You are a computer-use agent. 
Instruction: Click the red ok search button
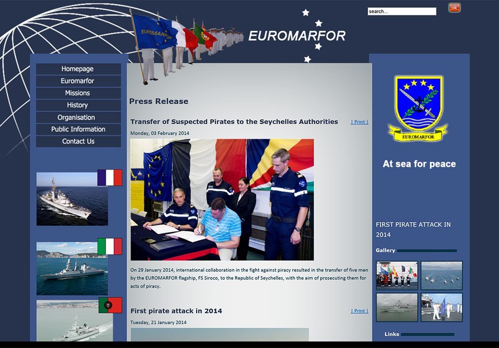(454, 8)
